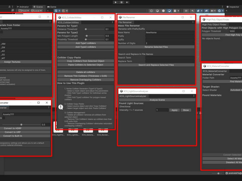Click the Polygon Threshold field showing 1000
Viewport: 242px width, 181px height.
pos(235,31)
